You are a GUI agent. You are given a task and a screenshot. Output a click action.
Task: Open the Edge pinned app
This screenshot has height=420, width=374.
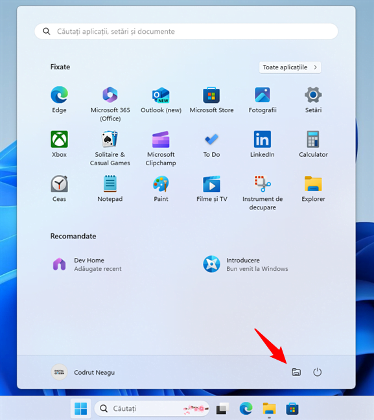59,100
